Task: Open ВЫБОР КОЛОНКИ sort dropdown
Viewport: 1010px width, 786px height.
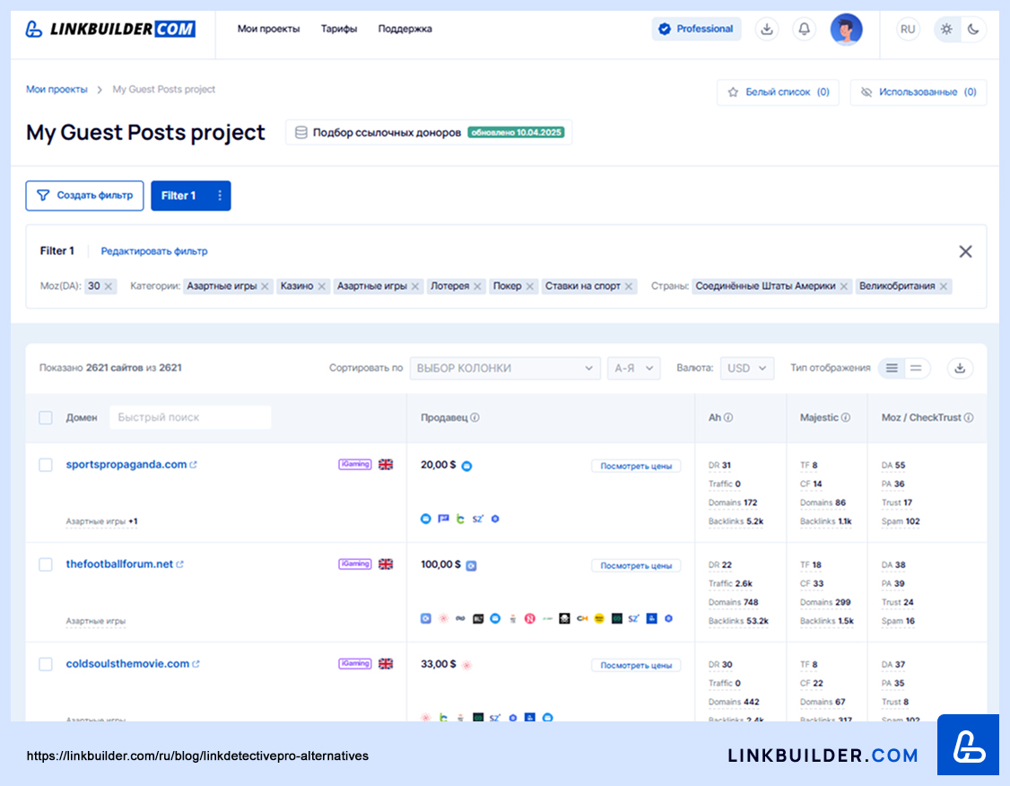Action: pos(505,368)
